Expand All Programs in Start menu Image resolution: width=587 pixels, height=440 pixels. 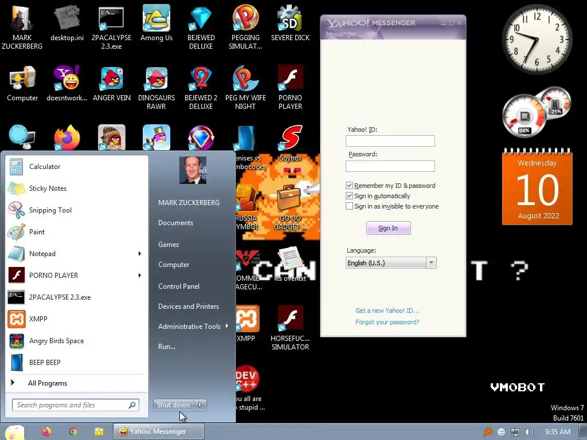coord(75,383)
